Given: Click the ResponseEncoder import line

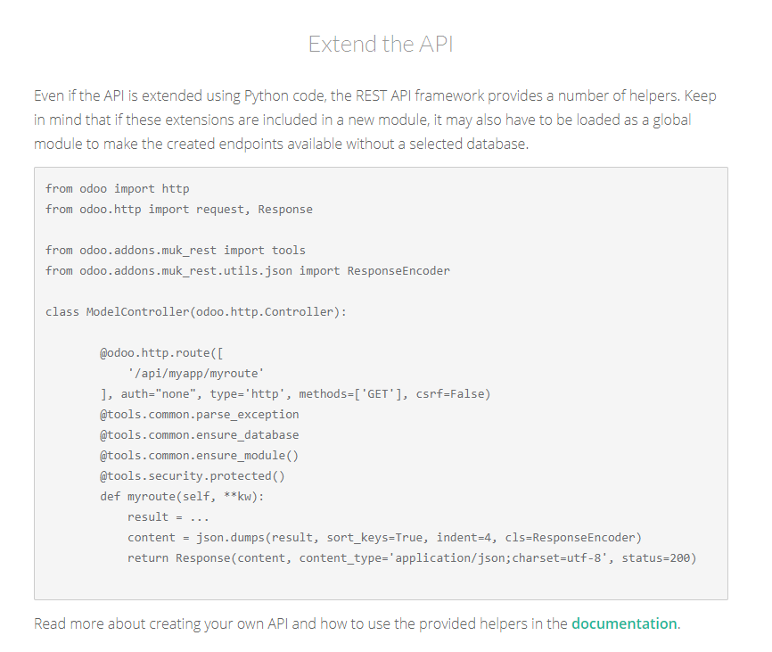Looking at the screenshot, I should 248,271.
